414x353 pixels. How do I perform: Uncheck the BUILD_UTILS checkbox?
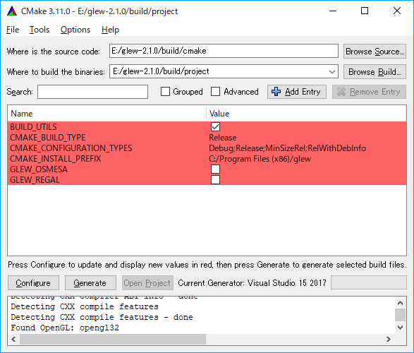pyautogui.click(x=215, y=127)
